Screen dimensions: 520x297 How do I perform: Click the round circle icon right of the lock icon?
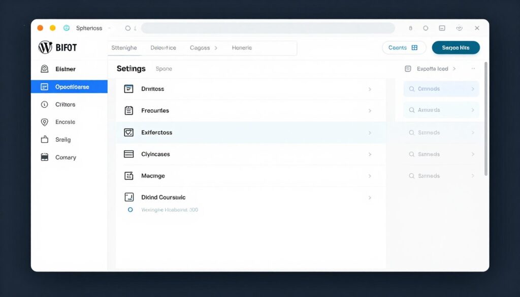point(426,28)
